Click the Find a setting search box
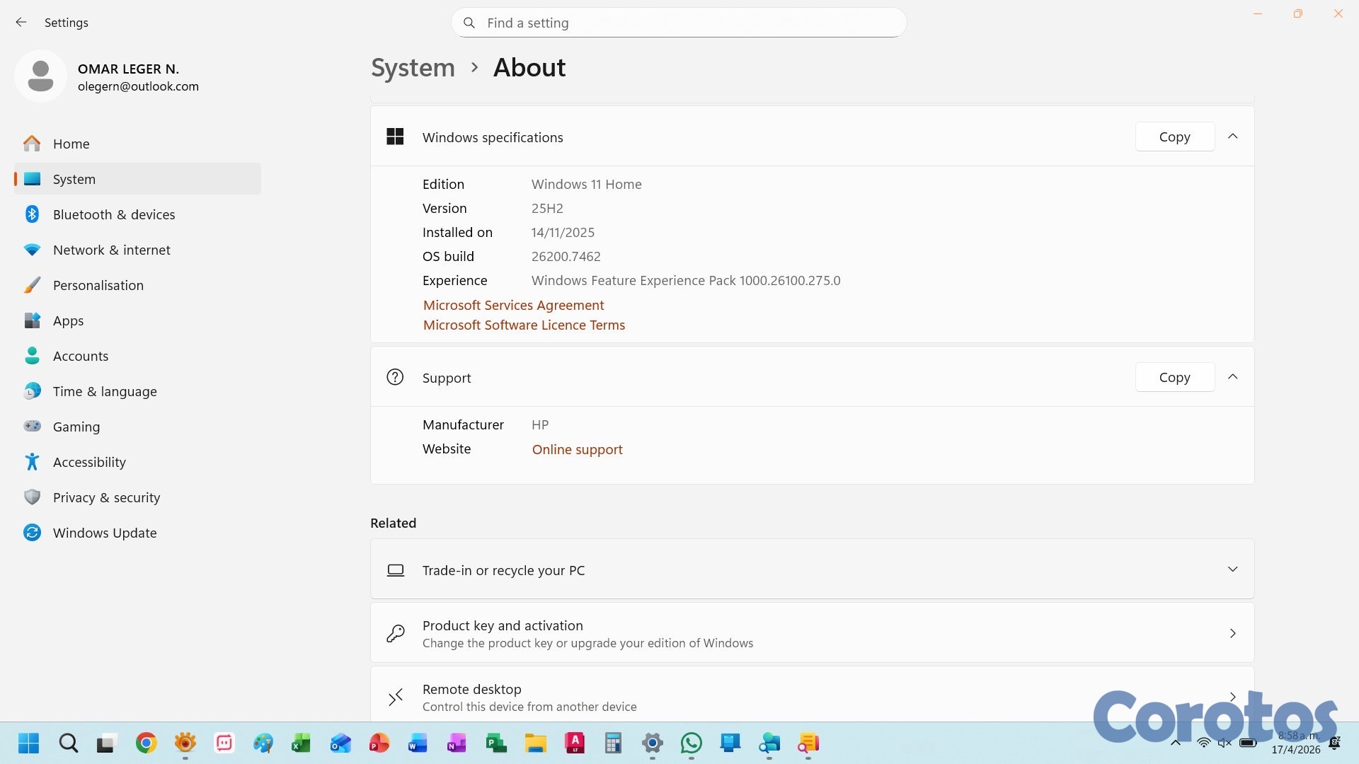Viewport: 1359px width, 764px height. (x=678, y=23)
